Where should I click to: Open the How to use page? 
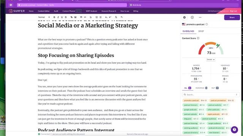[125, 11]
